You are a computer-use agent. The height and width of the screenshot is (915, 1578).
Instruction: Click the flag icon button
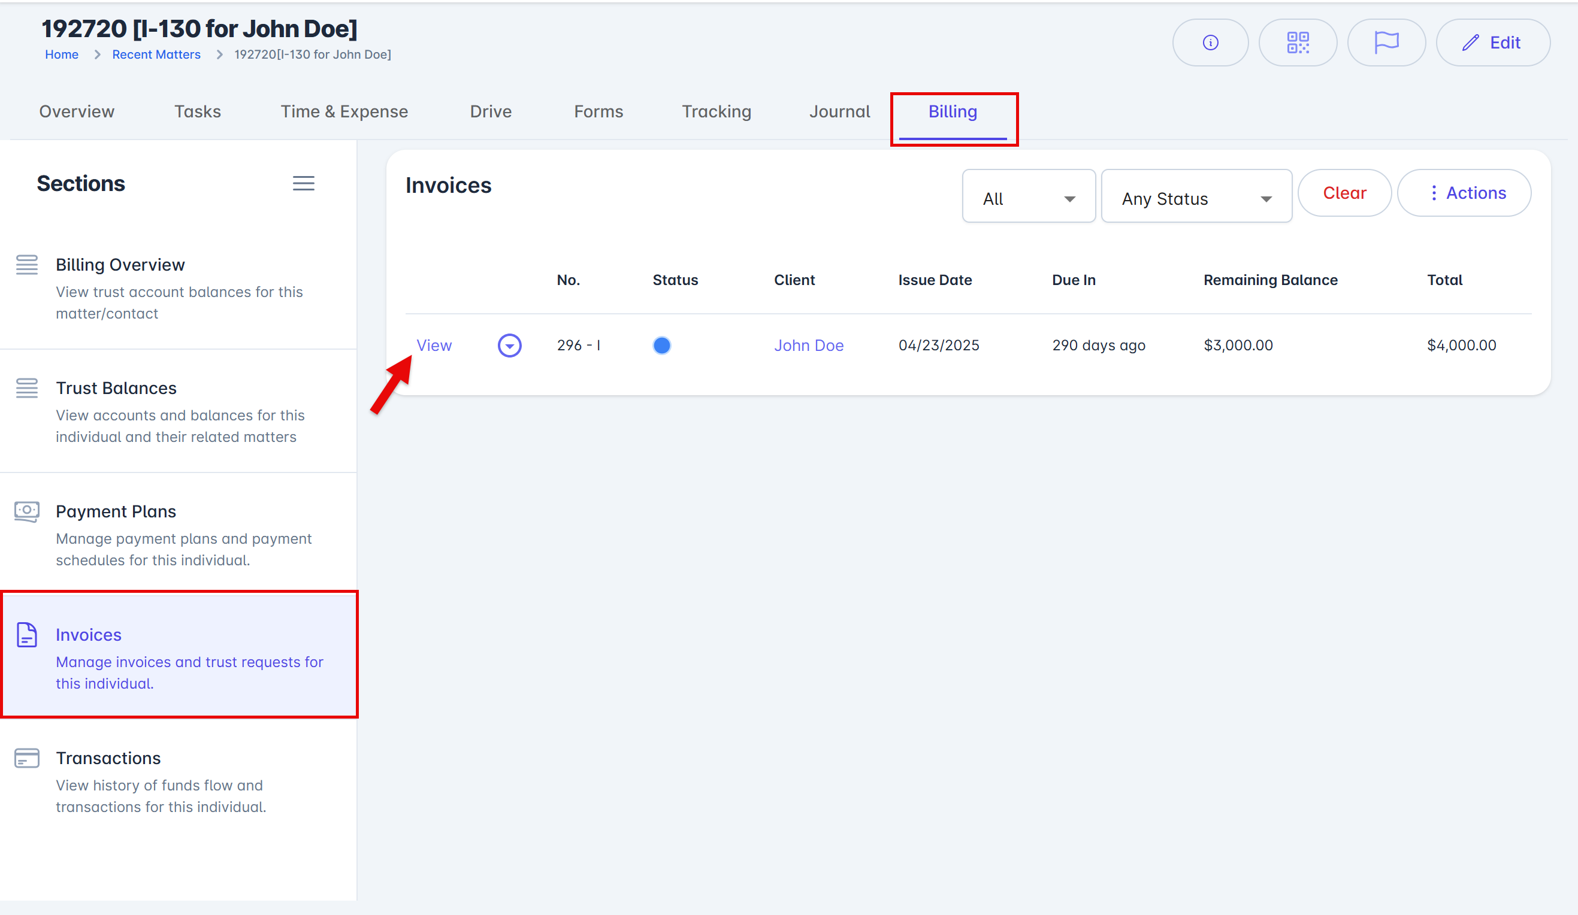click(x=1386, y=43)
